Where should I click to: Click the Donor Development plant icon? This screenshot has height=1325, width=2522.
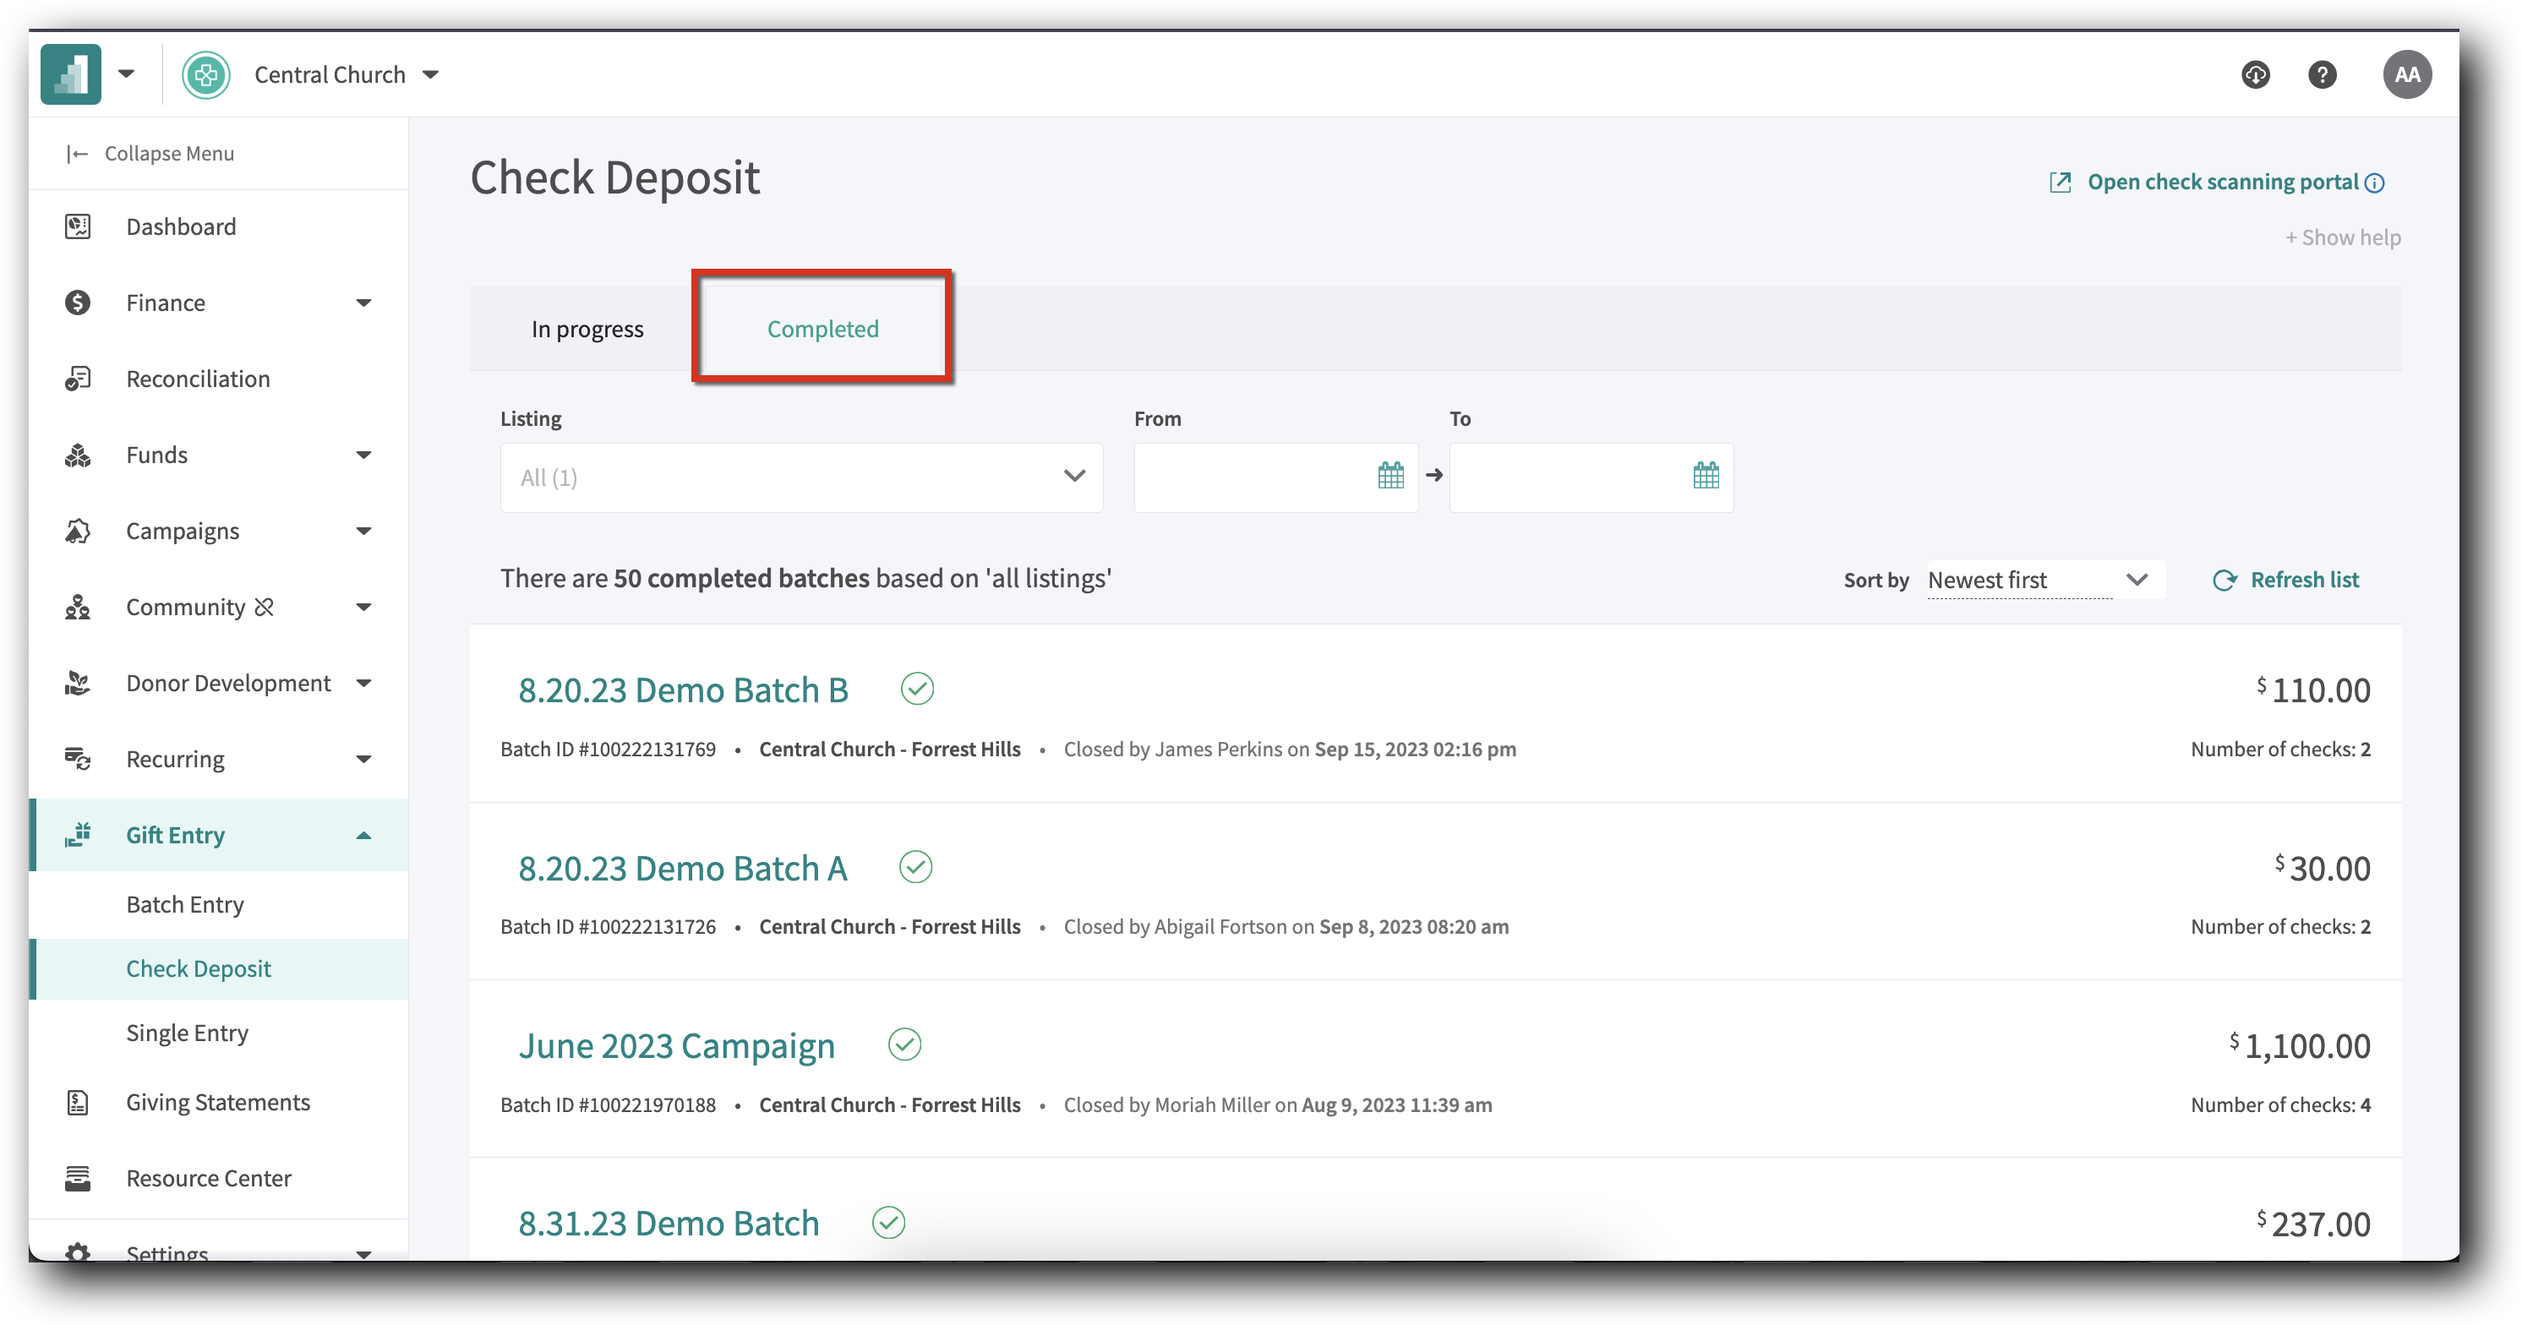pyautogui.click(x=79, y=683)
